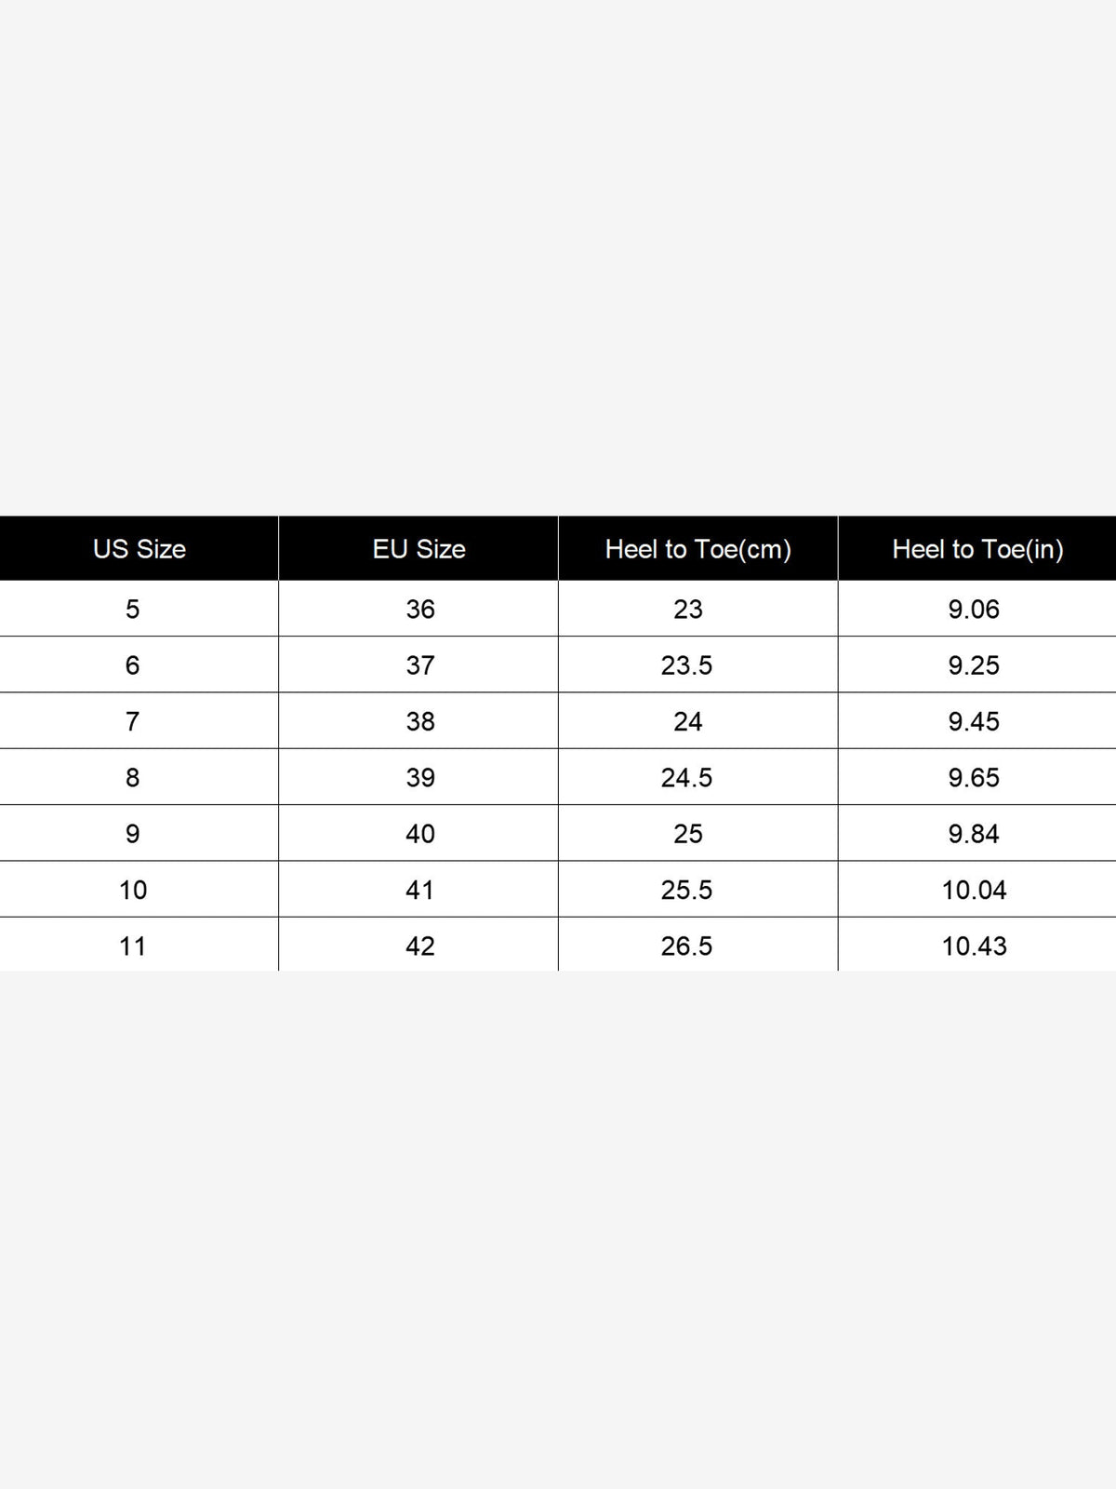Select US size 8 cell

139,777
